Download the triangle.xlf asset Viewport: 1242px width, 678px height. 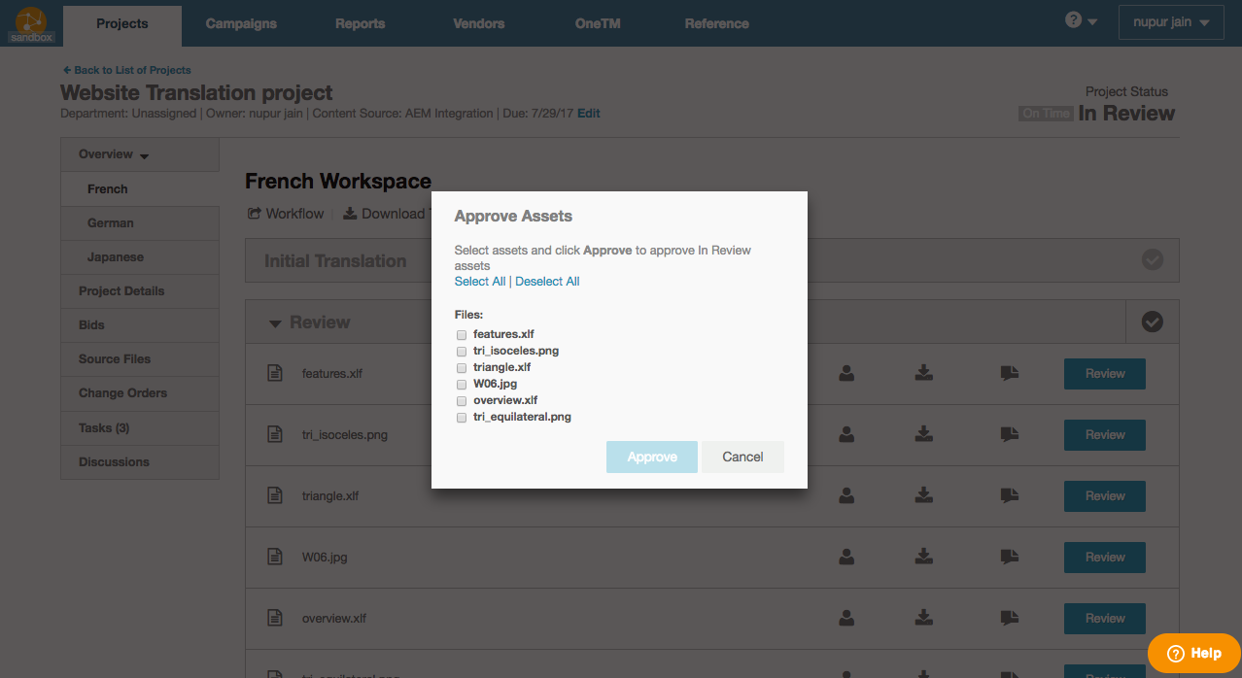point(923,495)
